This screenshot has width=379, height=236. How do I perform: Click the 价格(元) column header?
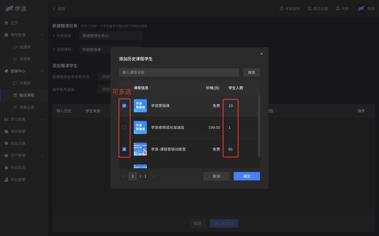pyautogui.click(x=213, y=88)
